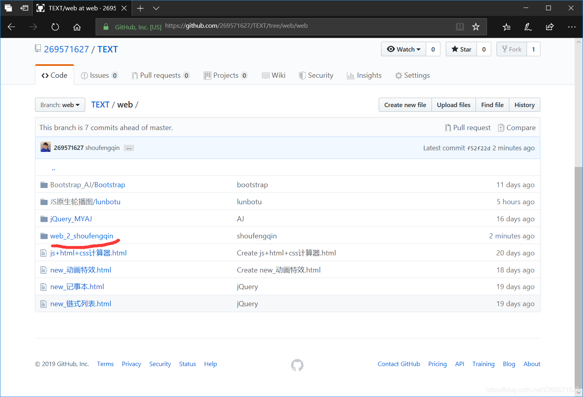
Task: Open the Pull requests tab
Action: click(x=160, y=75)
